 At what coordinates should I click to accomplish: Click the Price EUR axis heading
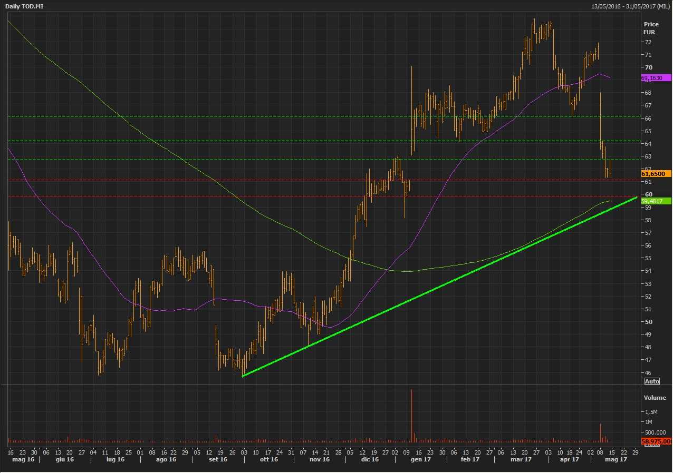point(651,28)
